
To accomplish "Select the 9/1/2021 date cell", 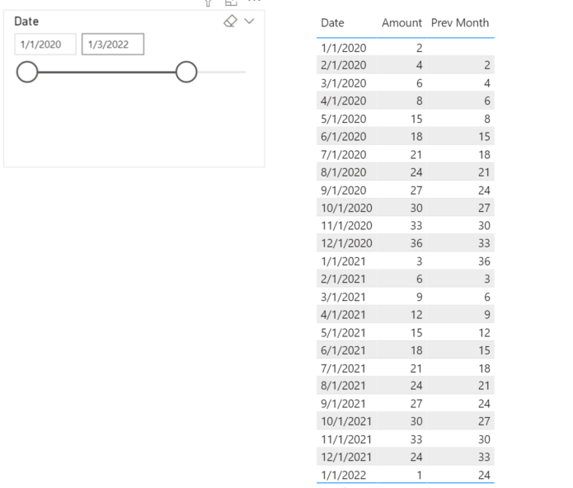I will pyautogui.click(x=343, y=404).
